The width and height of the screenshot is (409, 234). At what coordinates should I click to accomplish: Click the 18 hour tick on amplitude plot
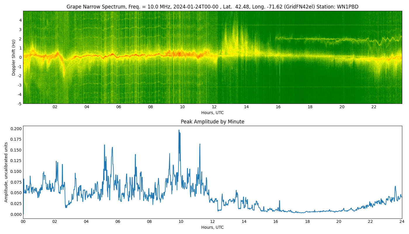tap(307, 222)
